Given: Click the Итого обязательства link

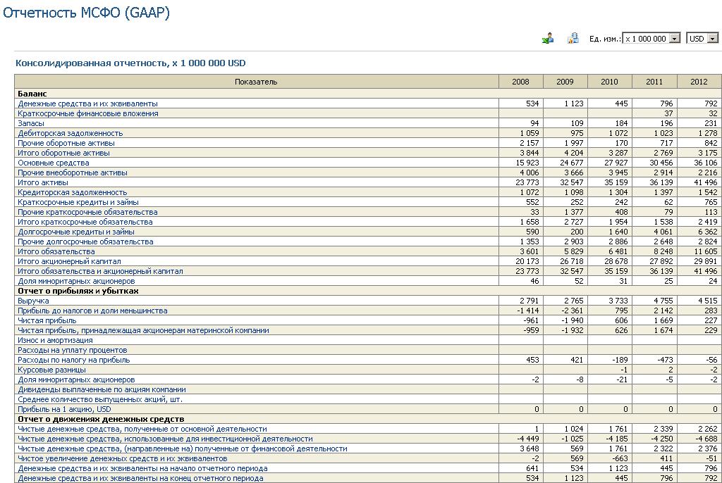Looking at the screenshot, I should coord(56,251).
